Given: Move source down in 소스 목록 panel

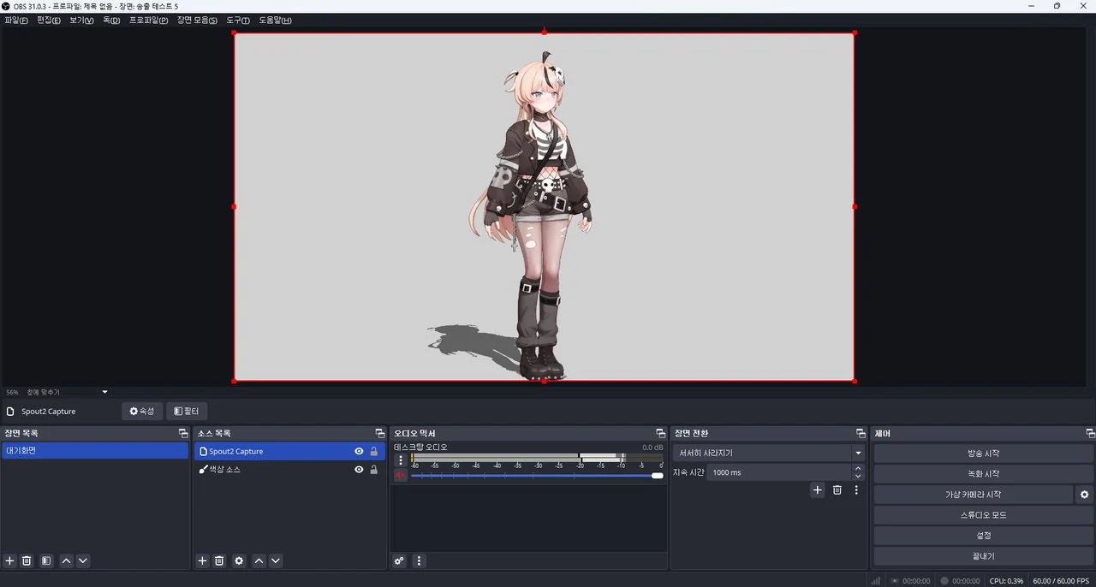Looking at the screenshot, I should click(x=276, y=560).
